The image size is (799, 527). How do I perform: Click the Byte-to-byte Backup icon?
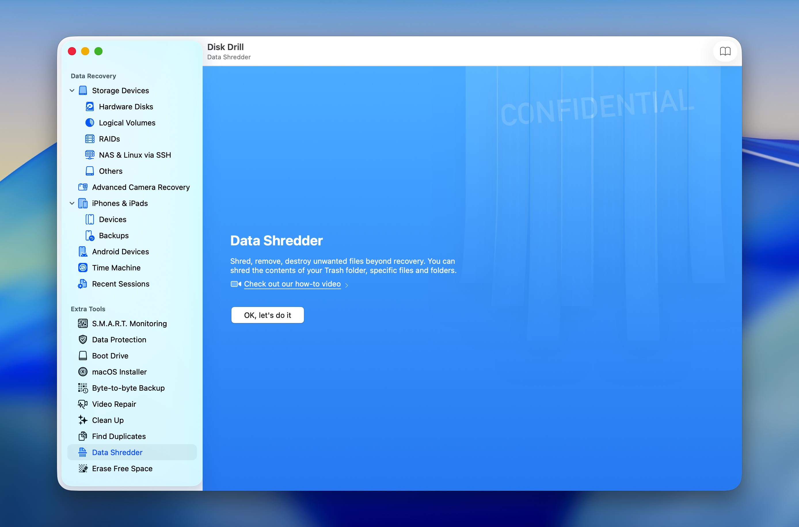83,388
